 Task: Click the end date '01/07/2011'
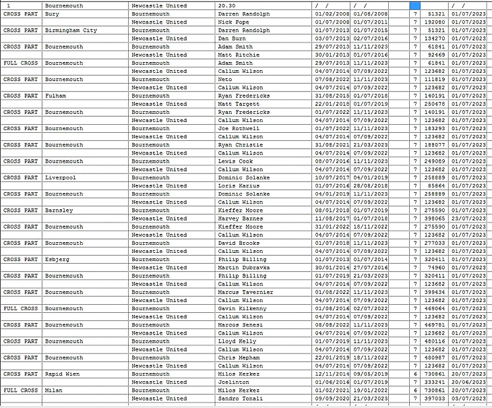371,22
